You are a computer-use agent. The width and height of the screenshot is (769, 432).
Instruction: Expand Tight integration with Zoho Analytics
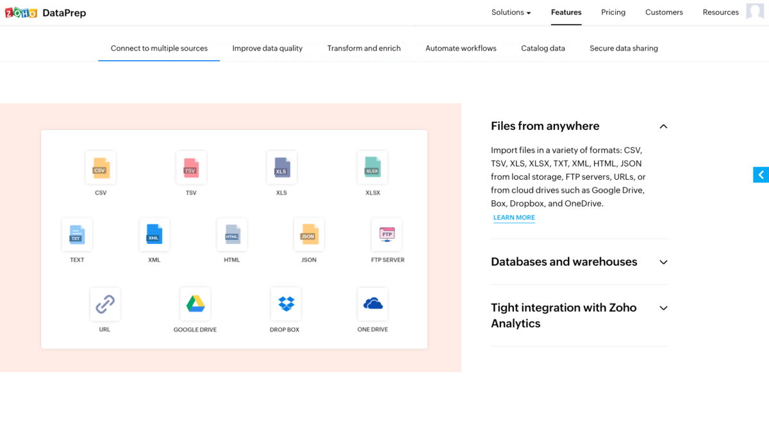click(x=663, y=308)
